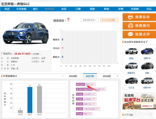Viewport: 156px width, 119px height.
Task: Click the 途观L text link
Action: 132,58
